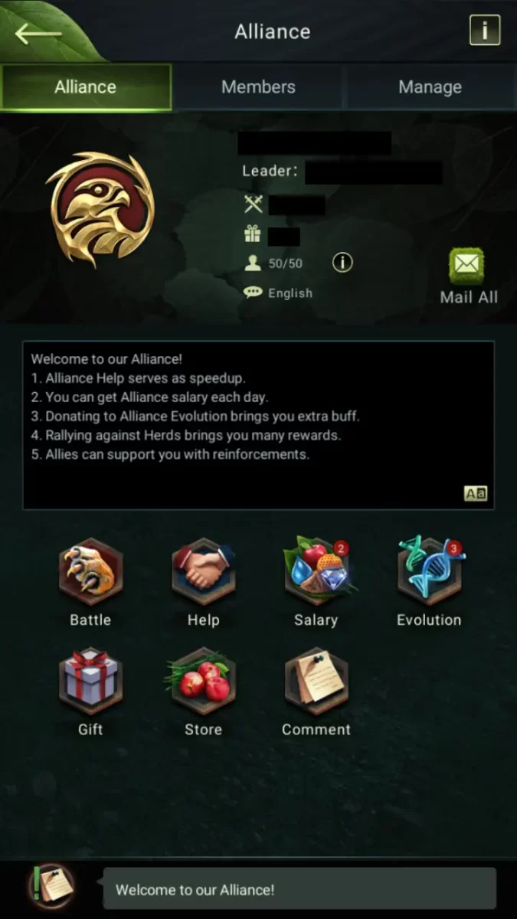
Task: Click the English language label
Action: (290, 293)
